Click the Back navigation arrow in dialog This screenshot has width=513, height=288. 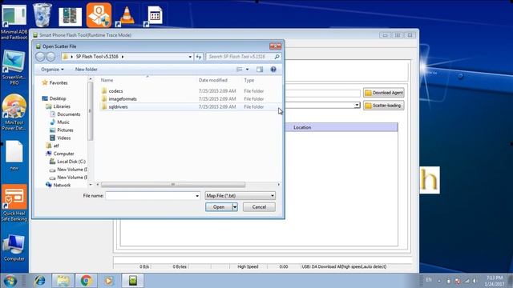click(x=40, y=57)
